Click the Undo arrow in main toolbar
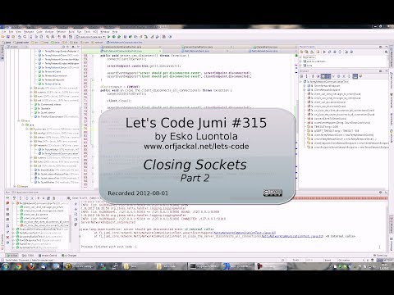The width and height of the screenshot is (394, 295). pyautogui.click(x=20, y=37)
